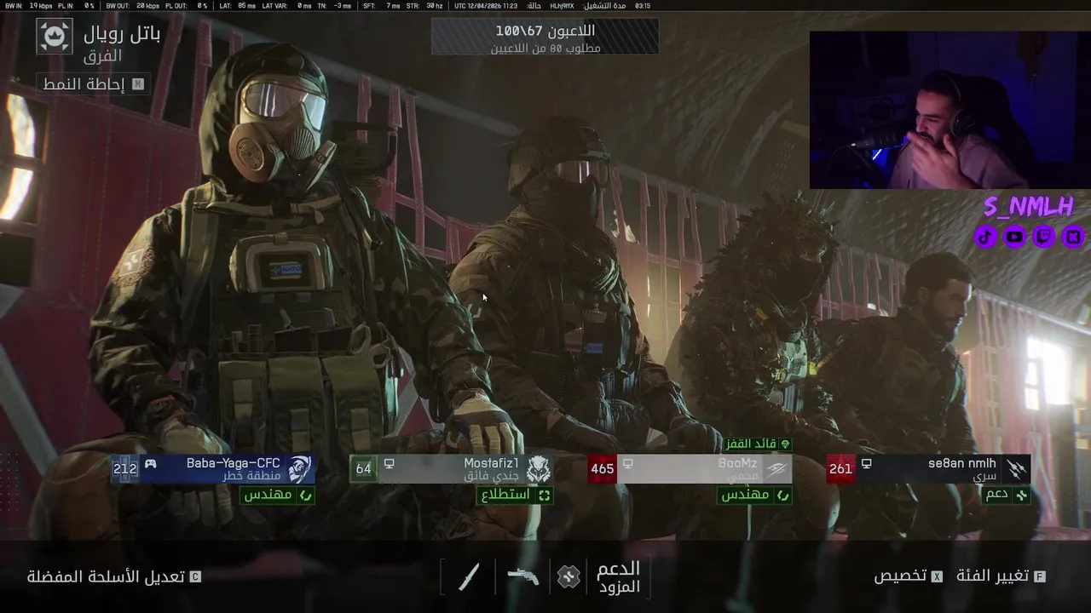Click edit favorite weapons (تعديل الأسلحة المفضلة)
The width and height of the screenshot is (1091, 613).
click(113, 576)
